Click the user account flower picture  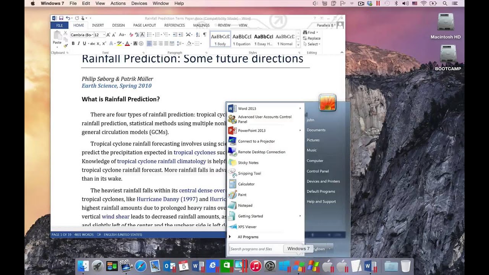pos(327,103)
